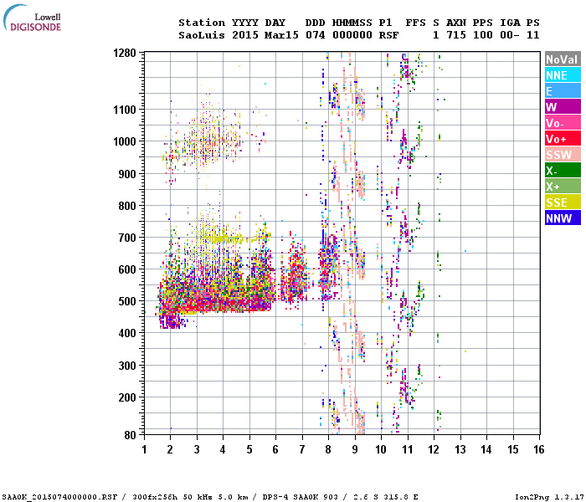This screenshot has width=586, height=502.
Task: Click the DPS-4 SAA0K 903 footer text
Action: [x=300, y=497]
